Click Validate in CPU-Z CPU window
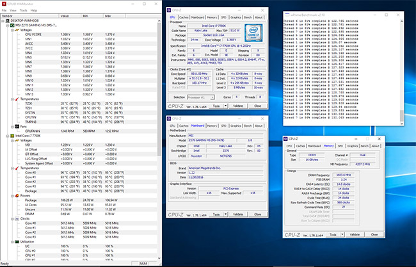The height and width of the screenshot is (267, 416). (x=238, y=106)
